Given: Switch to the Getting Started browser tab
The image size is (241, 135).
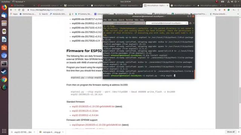Looking at the screenshot, I should (76, 6).
